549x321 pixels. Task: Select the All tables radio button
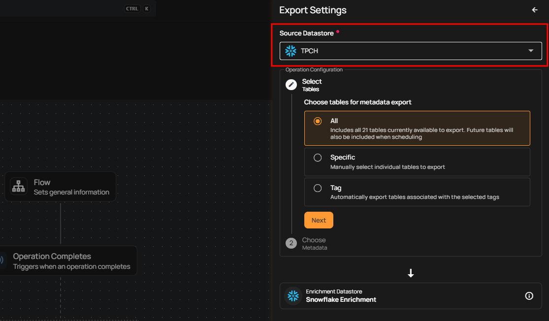[x=318, y=121]
